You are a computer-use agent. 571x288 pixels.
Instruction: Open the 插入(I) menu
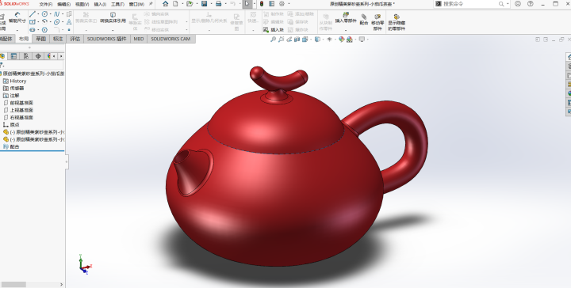pyautogui.click(x=100, y=5)
